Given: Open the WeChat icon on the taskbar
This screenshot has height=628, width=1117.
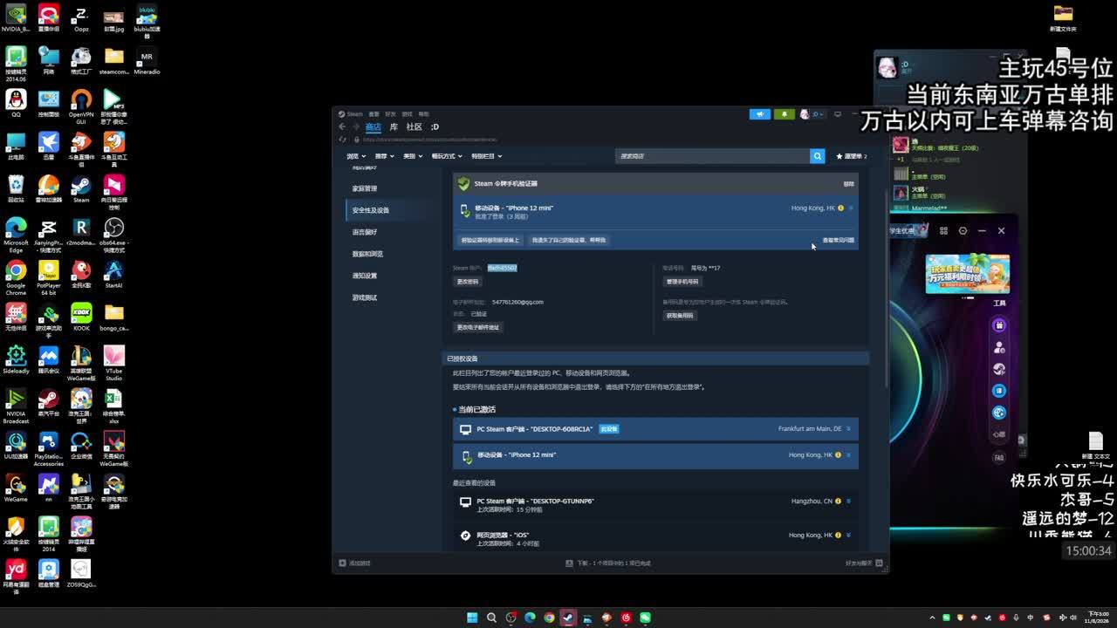Looking at the screenshot, I should click(x=645, y=618).
